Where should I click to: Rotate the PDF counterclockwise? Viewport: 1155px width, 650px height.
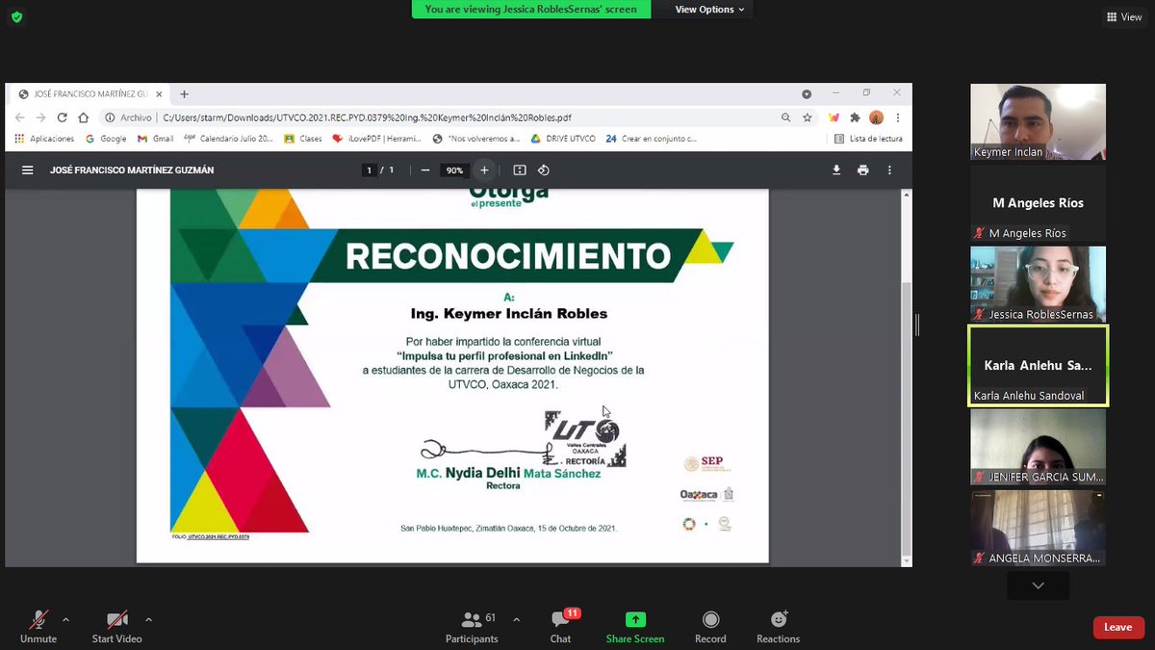544,170
